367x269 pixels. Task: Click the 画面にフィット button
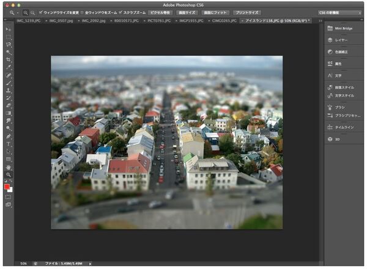pyautogui.click(x=215, y=13)
